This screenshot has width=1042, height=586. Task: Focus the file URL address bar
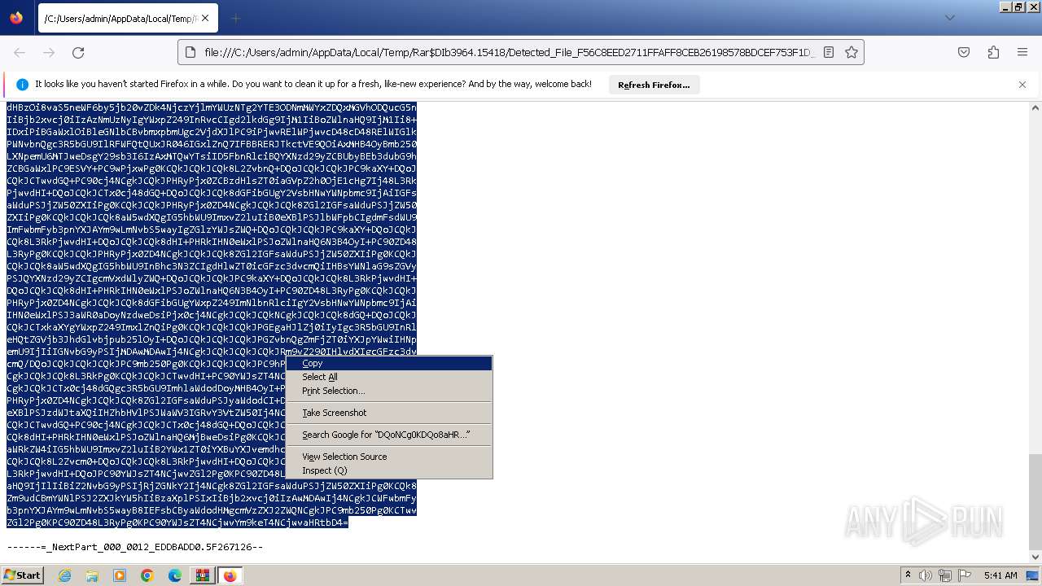coord(509,52)
